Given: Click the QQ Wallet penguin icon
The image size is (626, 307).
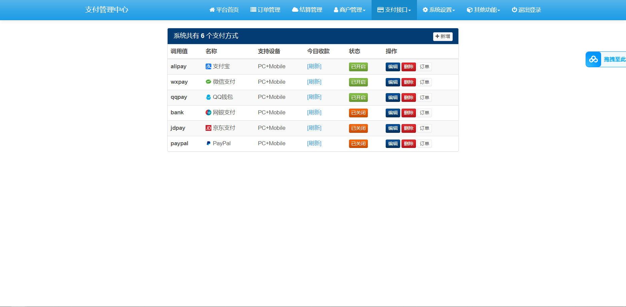Looking at the screenshot, I should coord(208,97).
